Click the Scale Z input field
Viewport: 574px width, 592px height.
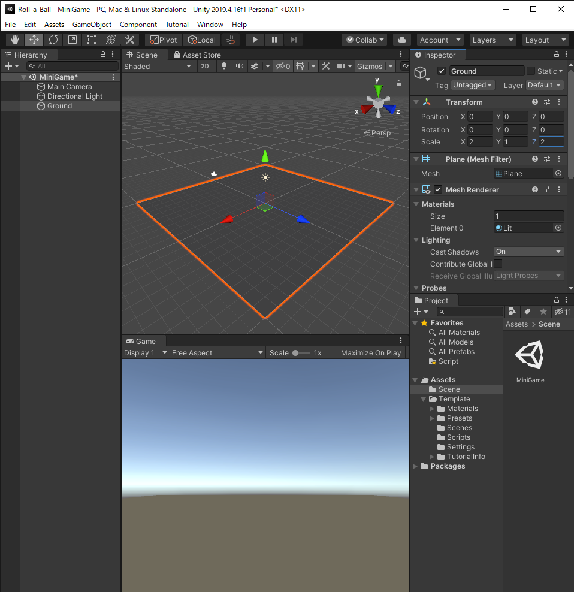(551, 141)
